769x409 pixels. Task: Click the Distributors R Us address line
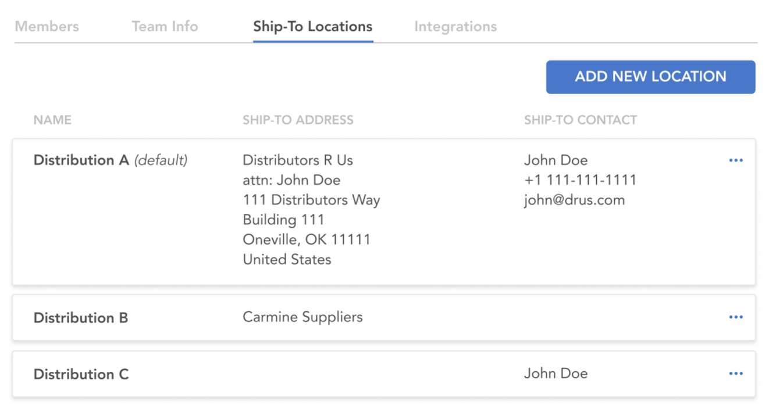(298, 160)
